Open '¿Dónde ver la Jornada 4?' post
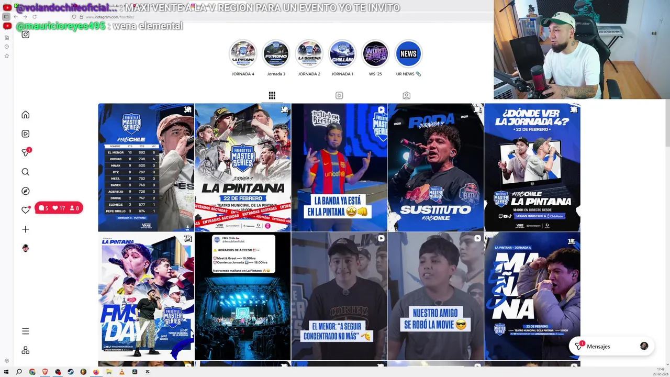 pyautogui.click(x=532, y=168)
